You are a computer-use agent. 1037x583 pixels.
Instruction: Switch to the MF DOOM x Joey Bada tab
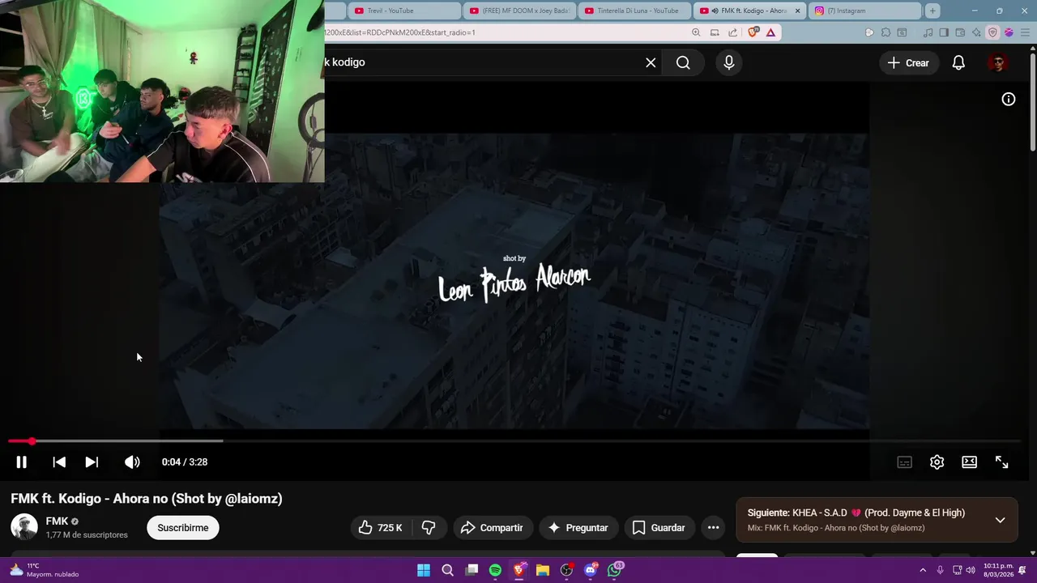[x=518, y=11]
